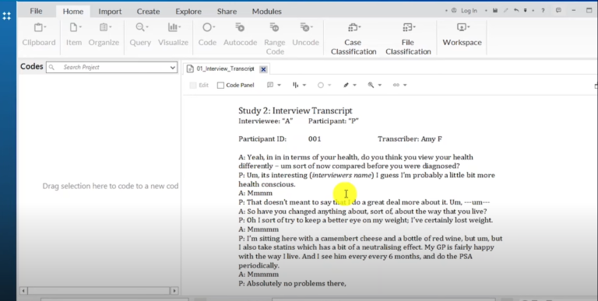Switch to the Create ribbon tab

pyautogui.click(x=149, y=12)
